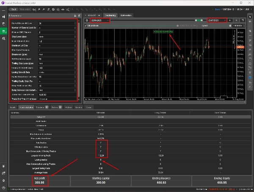Click the Starting capital 300.00 box
Viewport: 254px width, 192px height.
101,181
